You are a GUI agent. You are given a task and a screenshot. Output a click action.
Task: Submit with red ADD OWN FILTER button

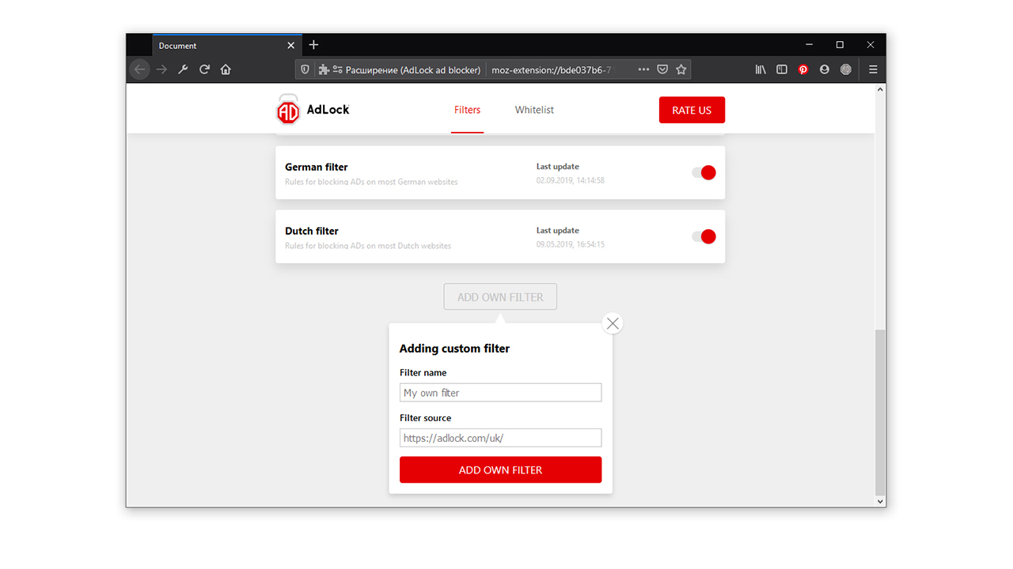tap(500, 469)
